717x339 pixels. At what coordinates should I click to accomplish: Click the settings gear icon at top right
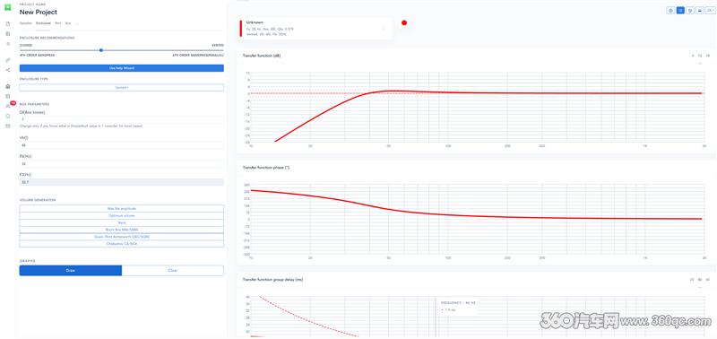click(670, 10)
